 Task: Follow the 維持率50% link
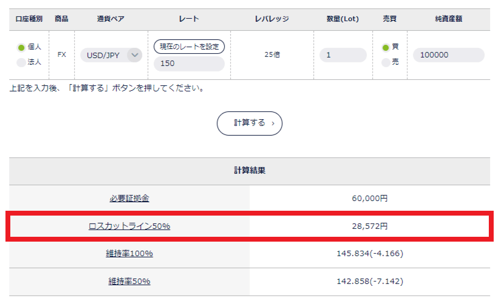click(129, 281)
